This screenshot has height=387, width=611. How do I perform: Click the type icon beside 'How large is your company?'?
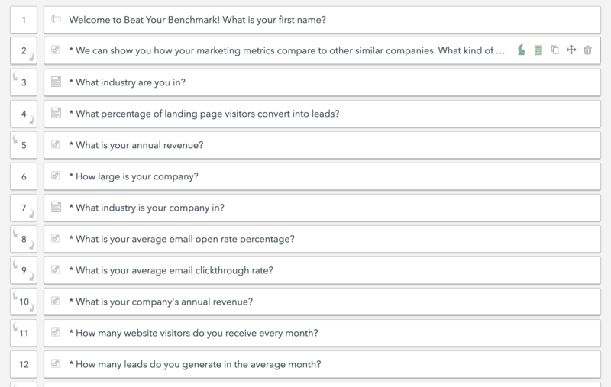click(56, 176)
